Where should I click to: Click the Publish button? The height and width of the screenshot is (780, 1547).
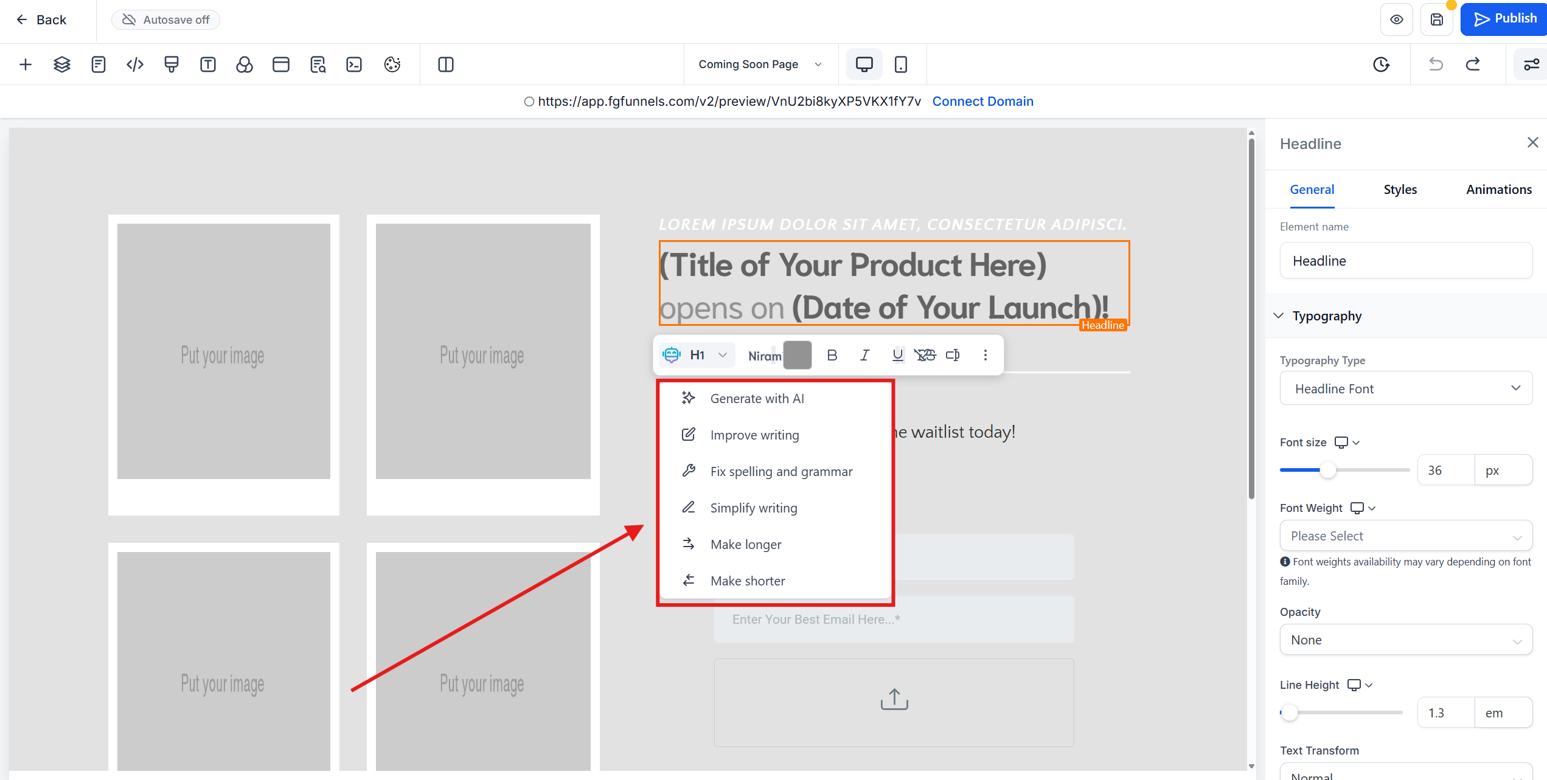pos(1504,19)
